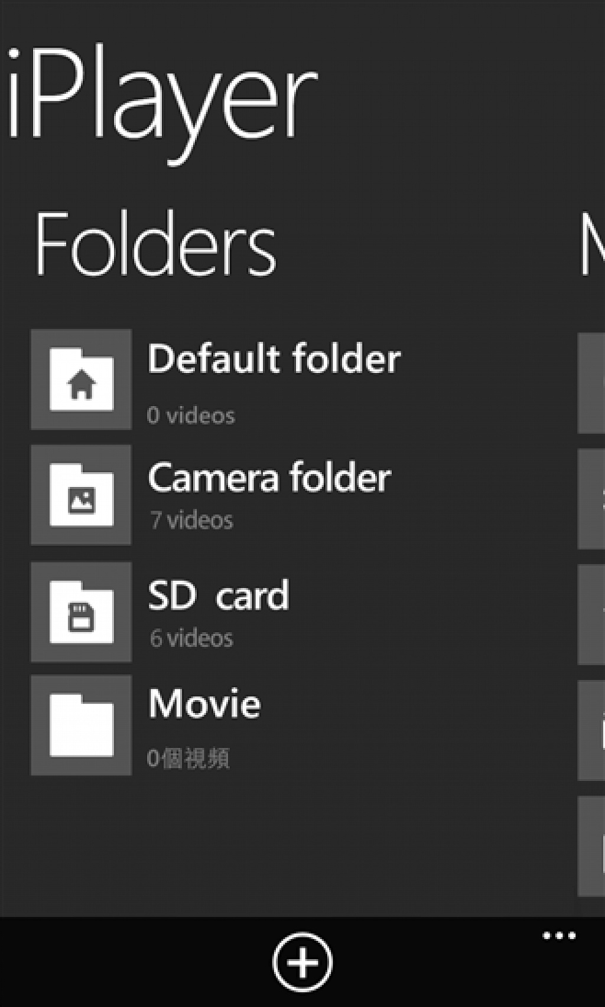
Task: Click the '7 videos' count label
Action: (x=192, y=521)
